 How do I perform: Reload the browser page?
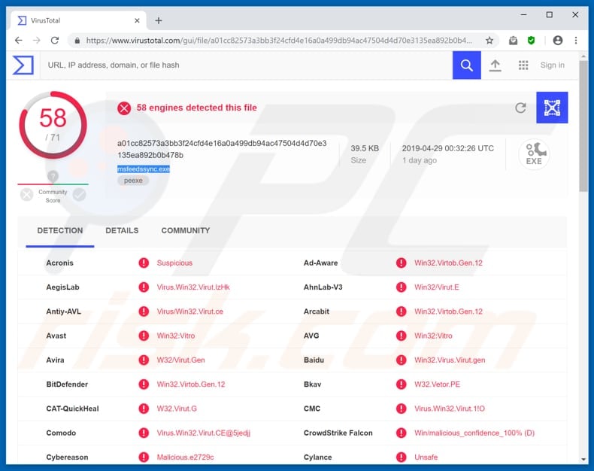tap(55, 40)
